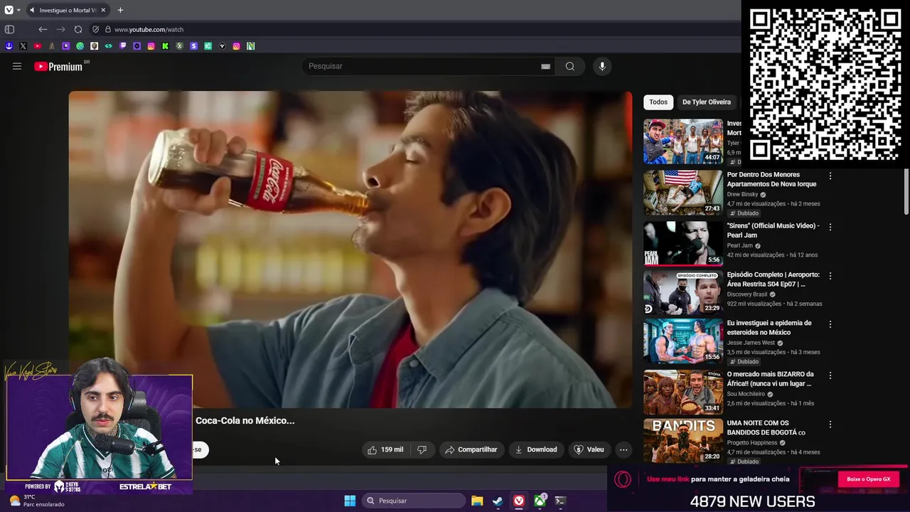Open the X bookmark icon
The image size is (910, 512).
[x=23, y=46]
